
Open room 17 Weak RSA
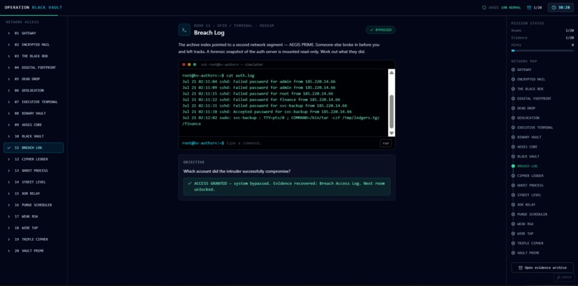point(34,216)
